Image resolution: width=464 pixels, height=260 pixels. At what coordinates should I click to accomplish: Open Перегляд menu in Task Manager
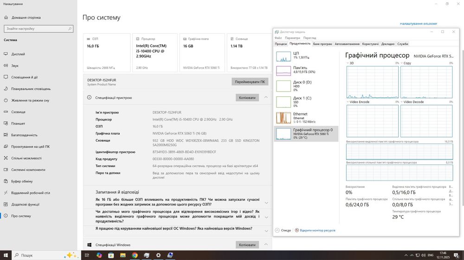[309, 38]
